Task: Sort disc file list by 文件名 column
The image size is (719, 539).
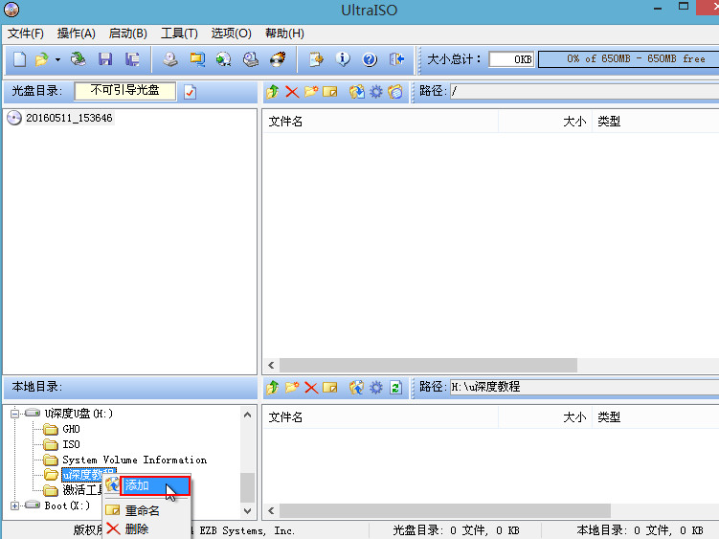Action: pyautogui.click(x=380, y=122)
